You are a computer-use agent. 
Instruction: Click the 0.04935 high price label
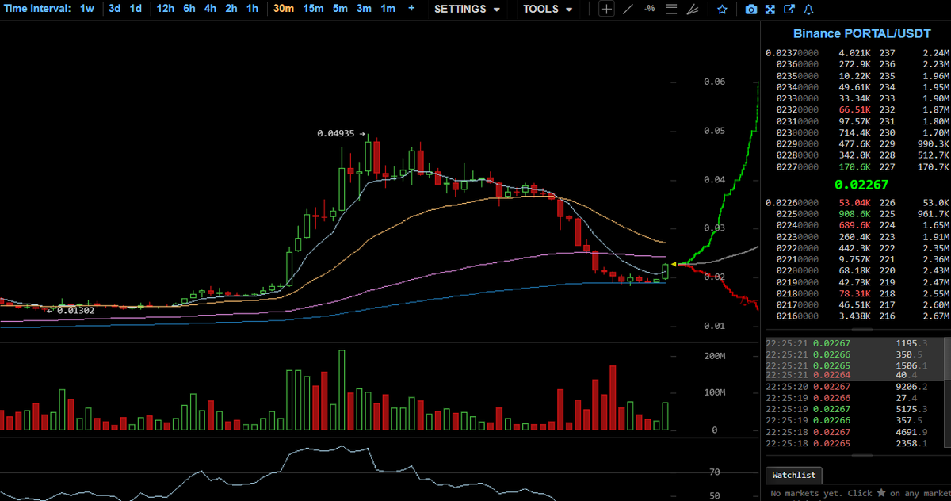[336, 134]
